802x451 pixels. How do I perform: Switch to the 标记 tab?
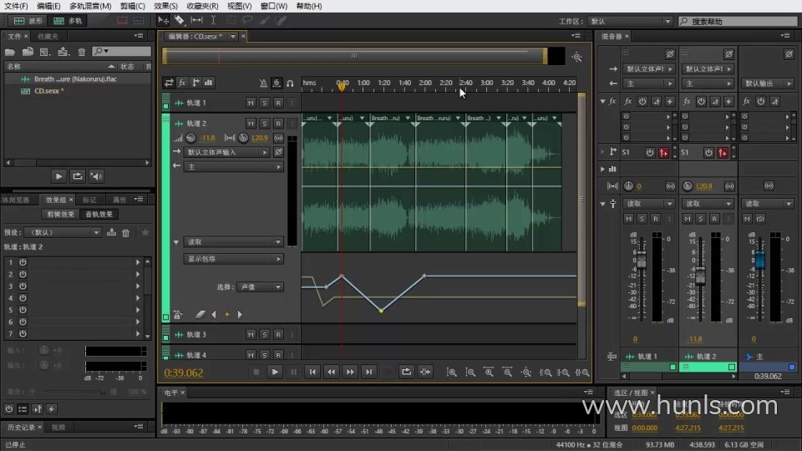pyautogui.click(x=89, y=200)
